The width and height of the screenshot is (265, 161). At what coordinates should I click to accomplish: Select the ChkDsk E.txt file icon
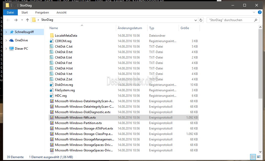[52, 57]
